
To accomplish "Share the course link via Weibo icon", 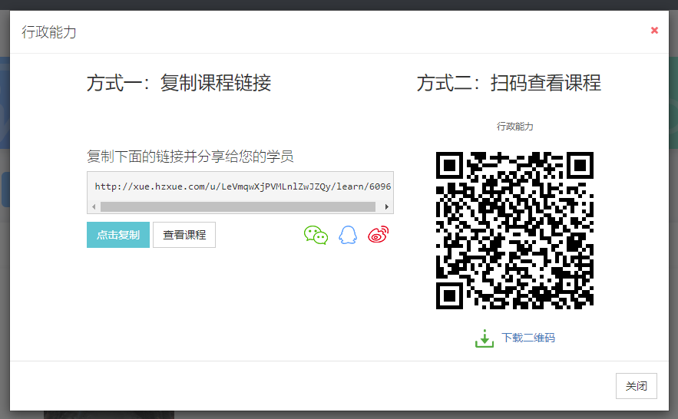I will point(379,235).
